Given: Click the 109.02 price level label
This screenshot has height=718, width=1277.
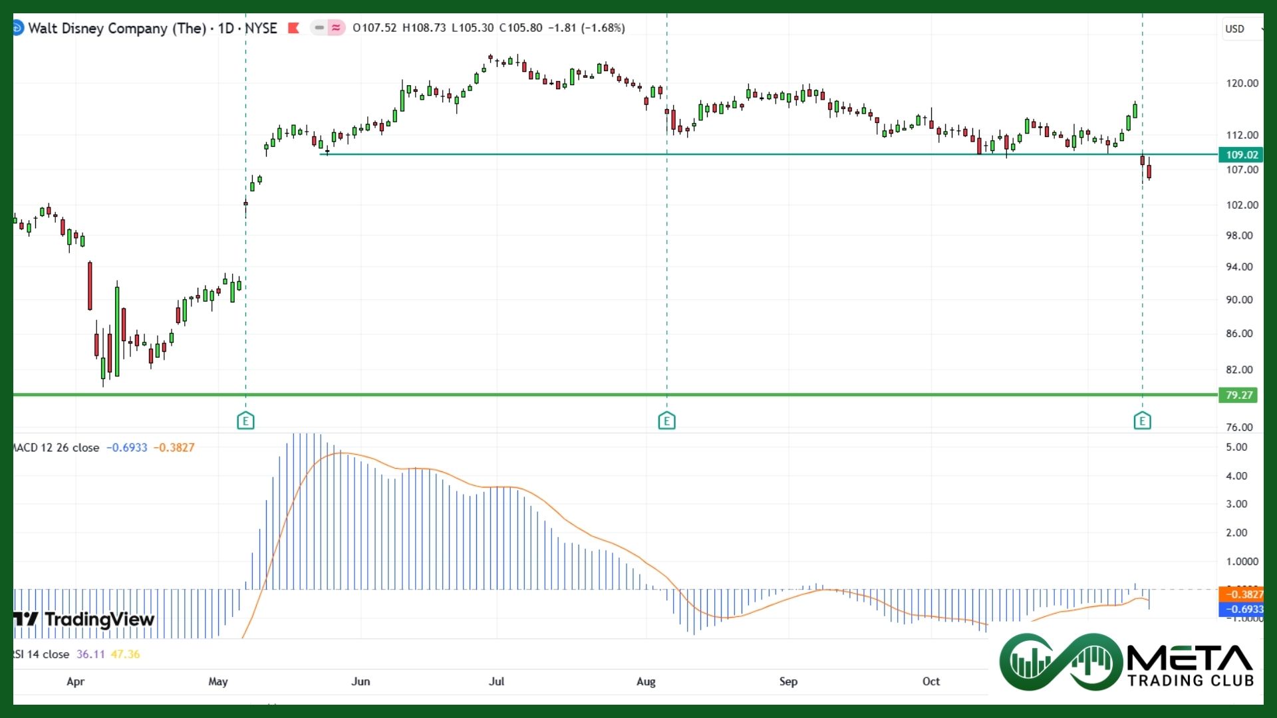Looking at the screenshot, I should coord(1241,155).
